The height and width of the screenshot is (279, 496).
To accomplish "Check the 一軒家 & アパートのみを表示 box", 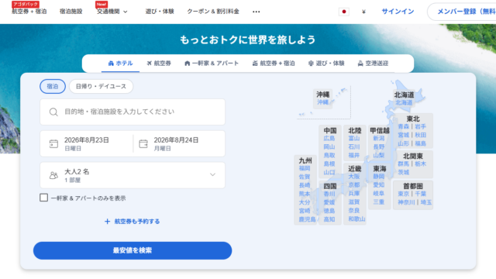I will 43,198.
